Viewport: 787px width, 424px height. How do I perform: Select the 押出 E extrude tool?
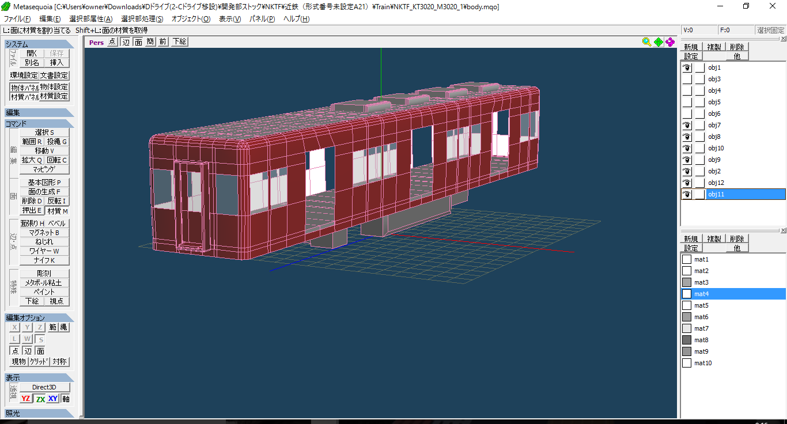(x=32, y=210)
